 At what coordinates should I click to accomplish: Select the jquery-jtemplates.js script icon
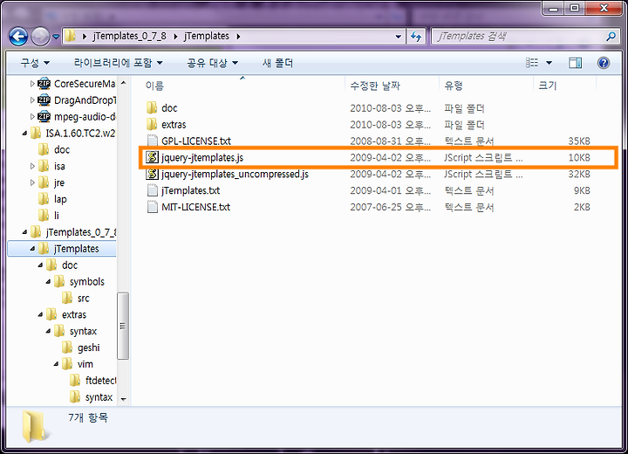point(152,158)
